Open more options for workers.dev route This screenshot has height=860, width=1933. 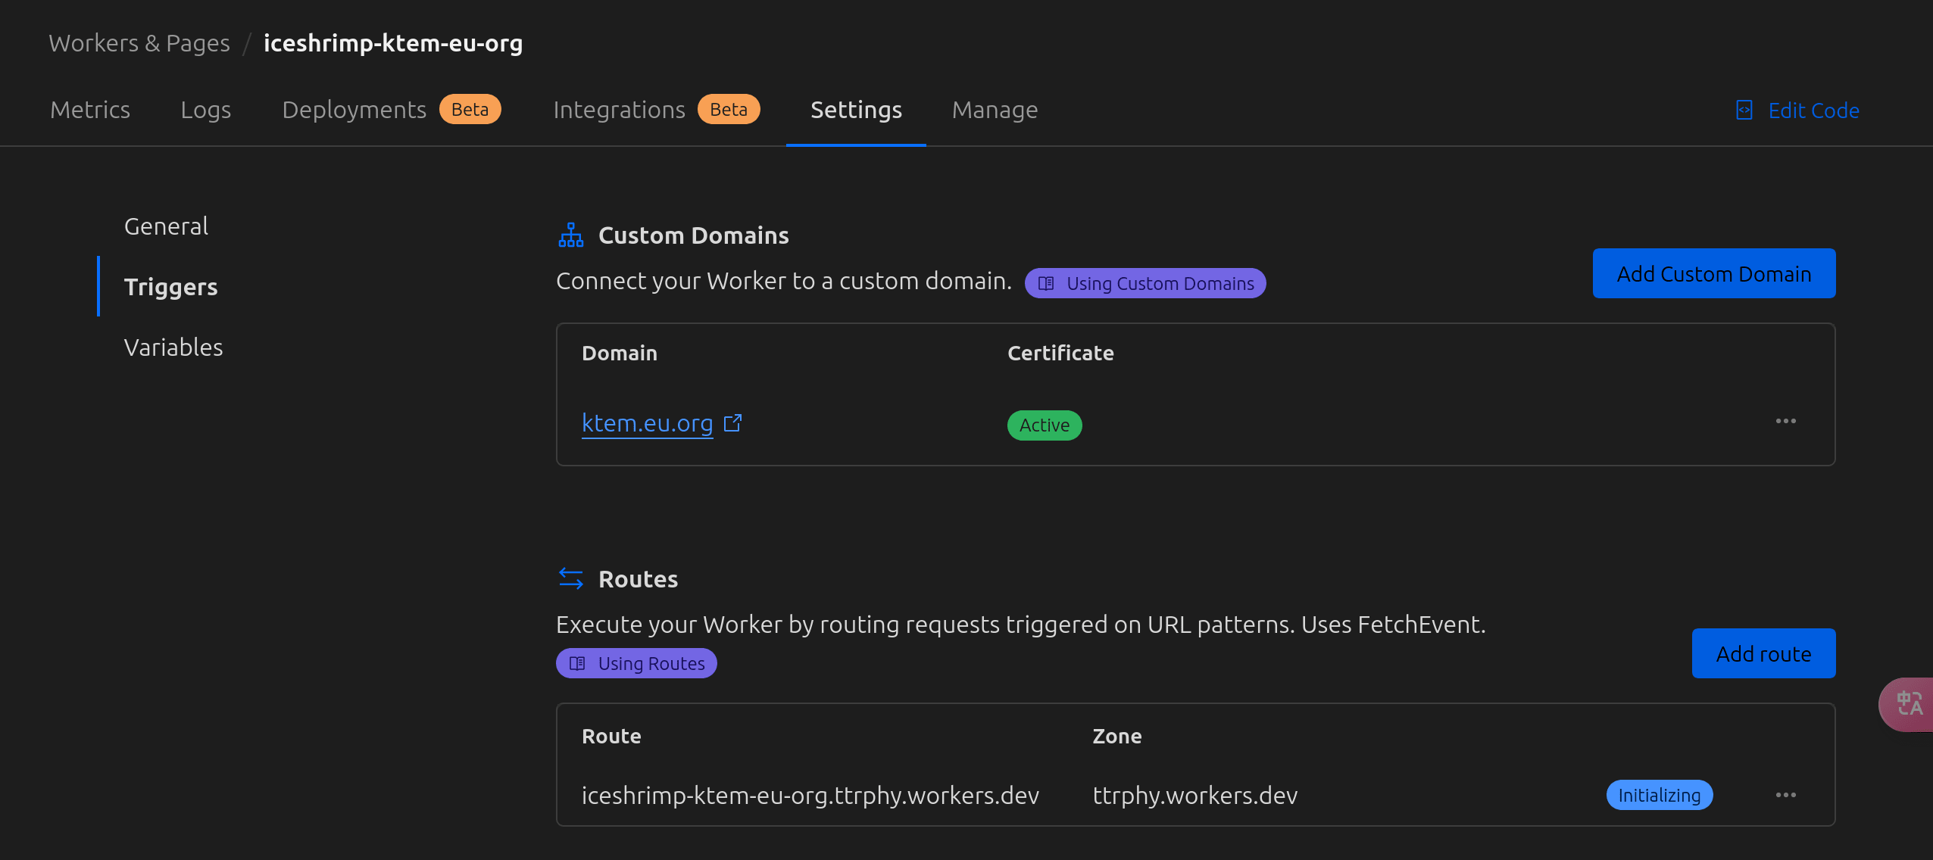coord(1786,795)
